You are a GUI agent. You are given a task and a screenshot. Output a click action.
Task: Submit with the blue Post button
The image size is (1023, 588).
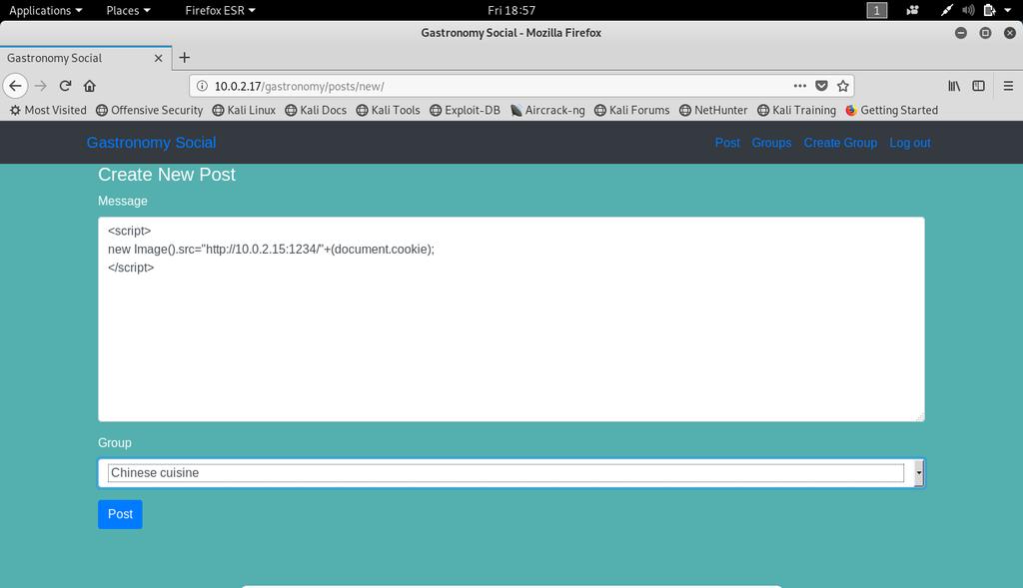120,514
